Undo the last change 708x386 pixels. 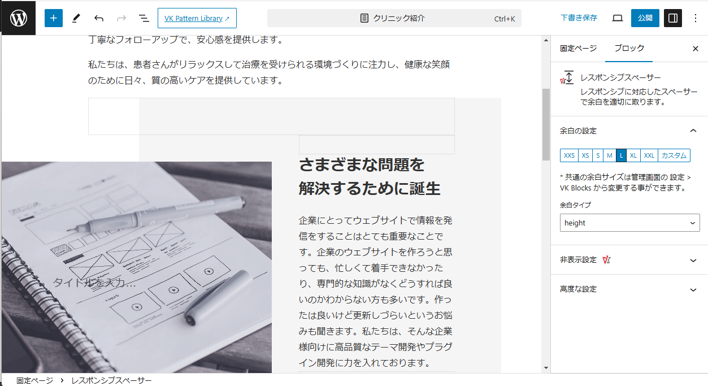click(99, 18)
